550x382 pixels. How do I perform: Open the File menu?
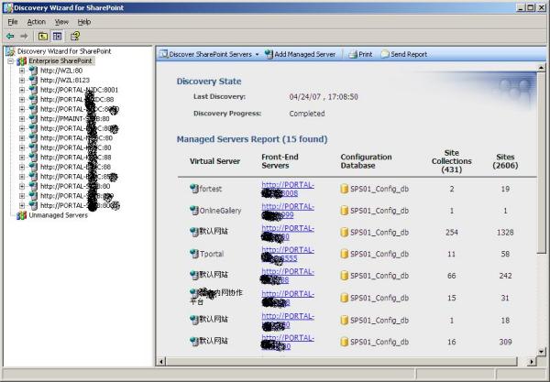(13, 22)
